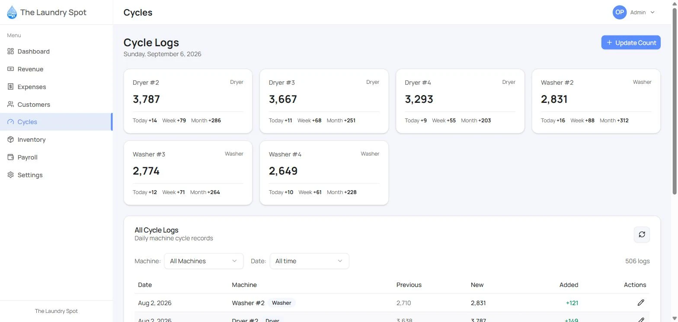Click the +121 added value
The image size is (678, 322).
(x=572, y=303)
